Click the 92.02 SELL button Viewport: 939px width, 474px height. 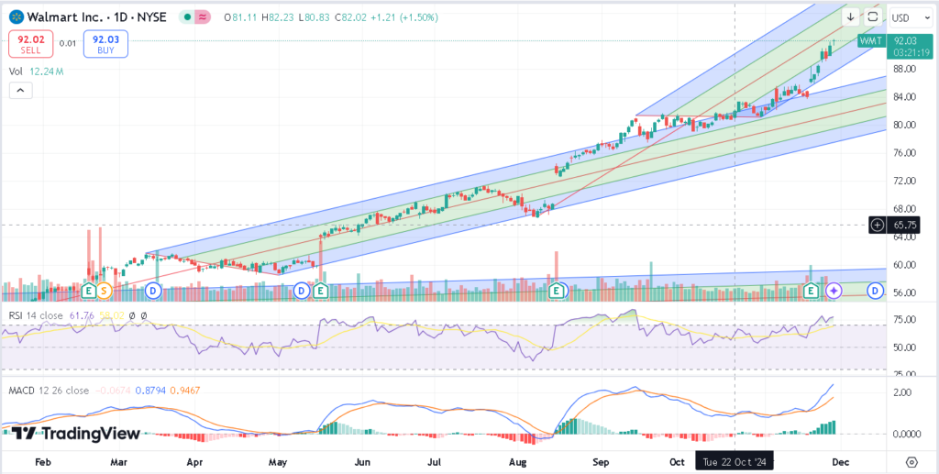coord(30,44)
